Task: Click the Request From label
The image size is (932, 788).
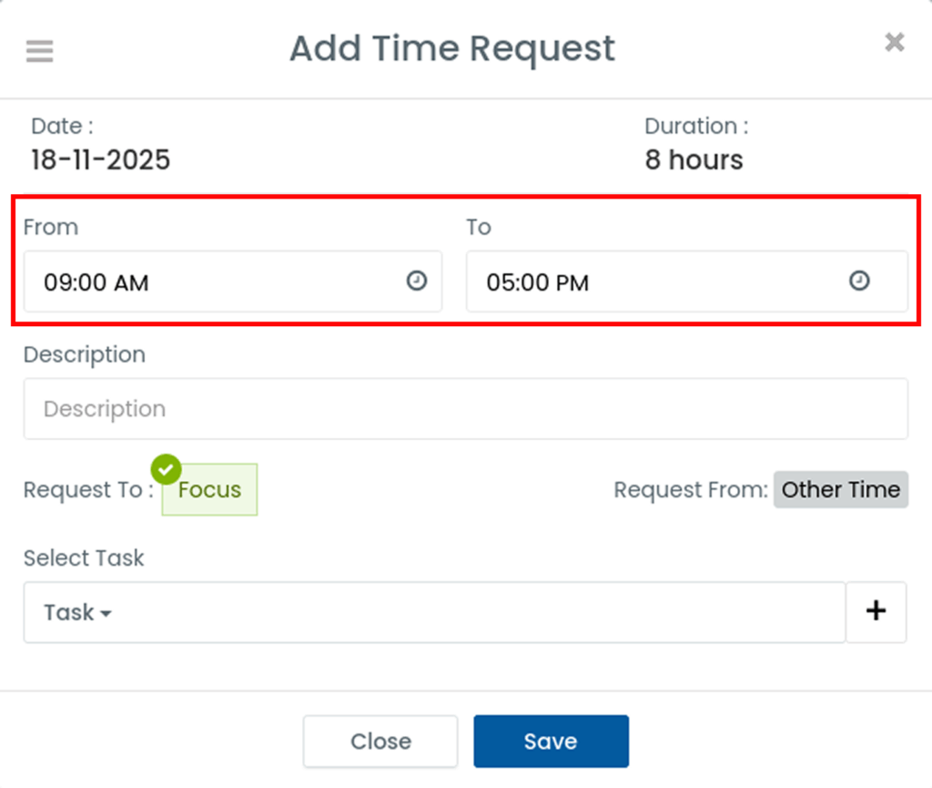Action: 691,490
